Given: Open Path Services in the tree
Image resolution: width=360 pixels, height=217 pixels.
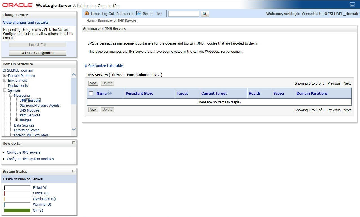Looking at the screenshot, I should pos(30,115).
